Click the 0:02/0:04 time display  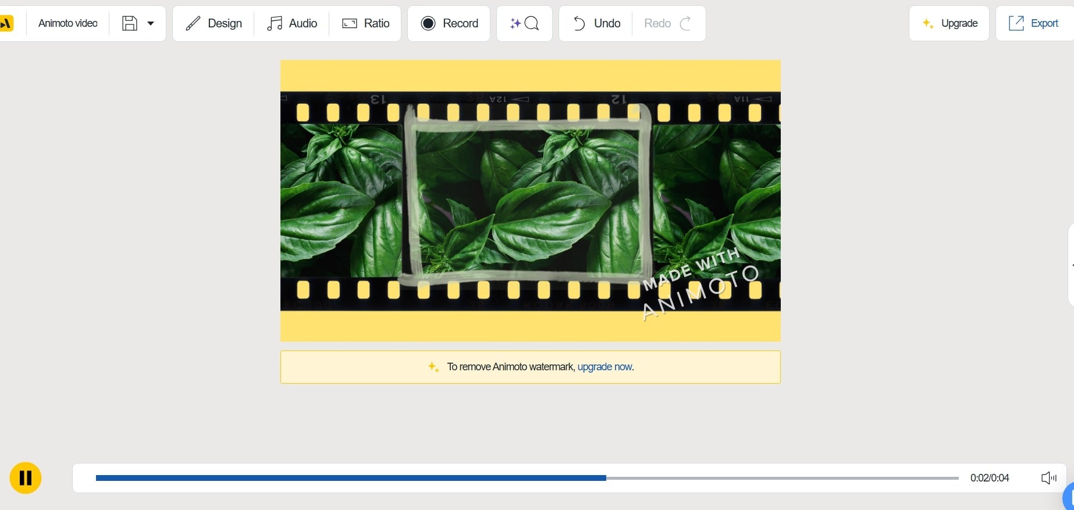[x=990, y=478]
